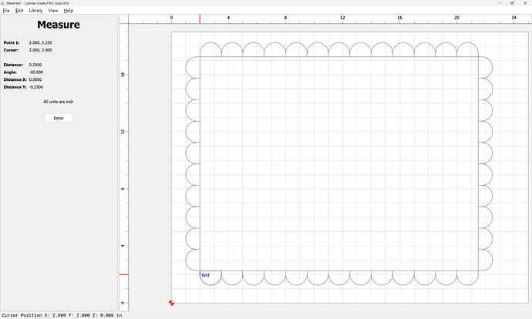Click the 8 mark on the left ruler
The width and height of the screenshot is (532, 319).
coord(123,188)
